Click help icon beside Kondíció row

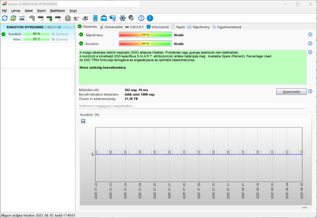[310, 44]
